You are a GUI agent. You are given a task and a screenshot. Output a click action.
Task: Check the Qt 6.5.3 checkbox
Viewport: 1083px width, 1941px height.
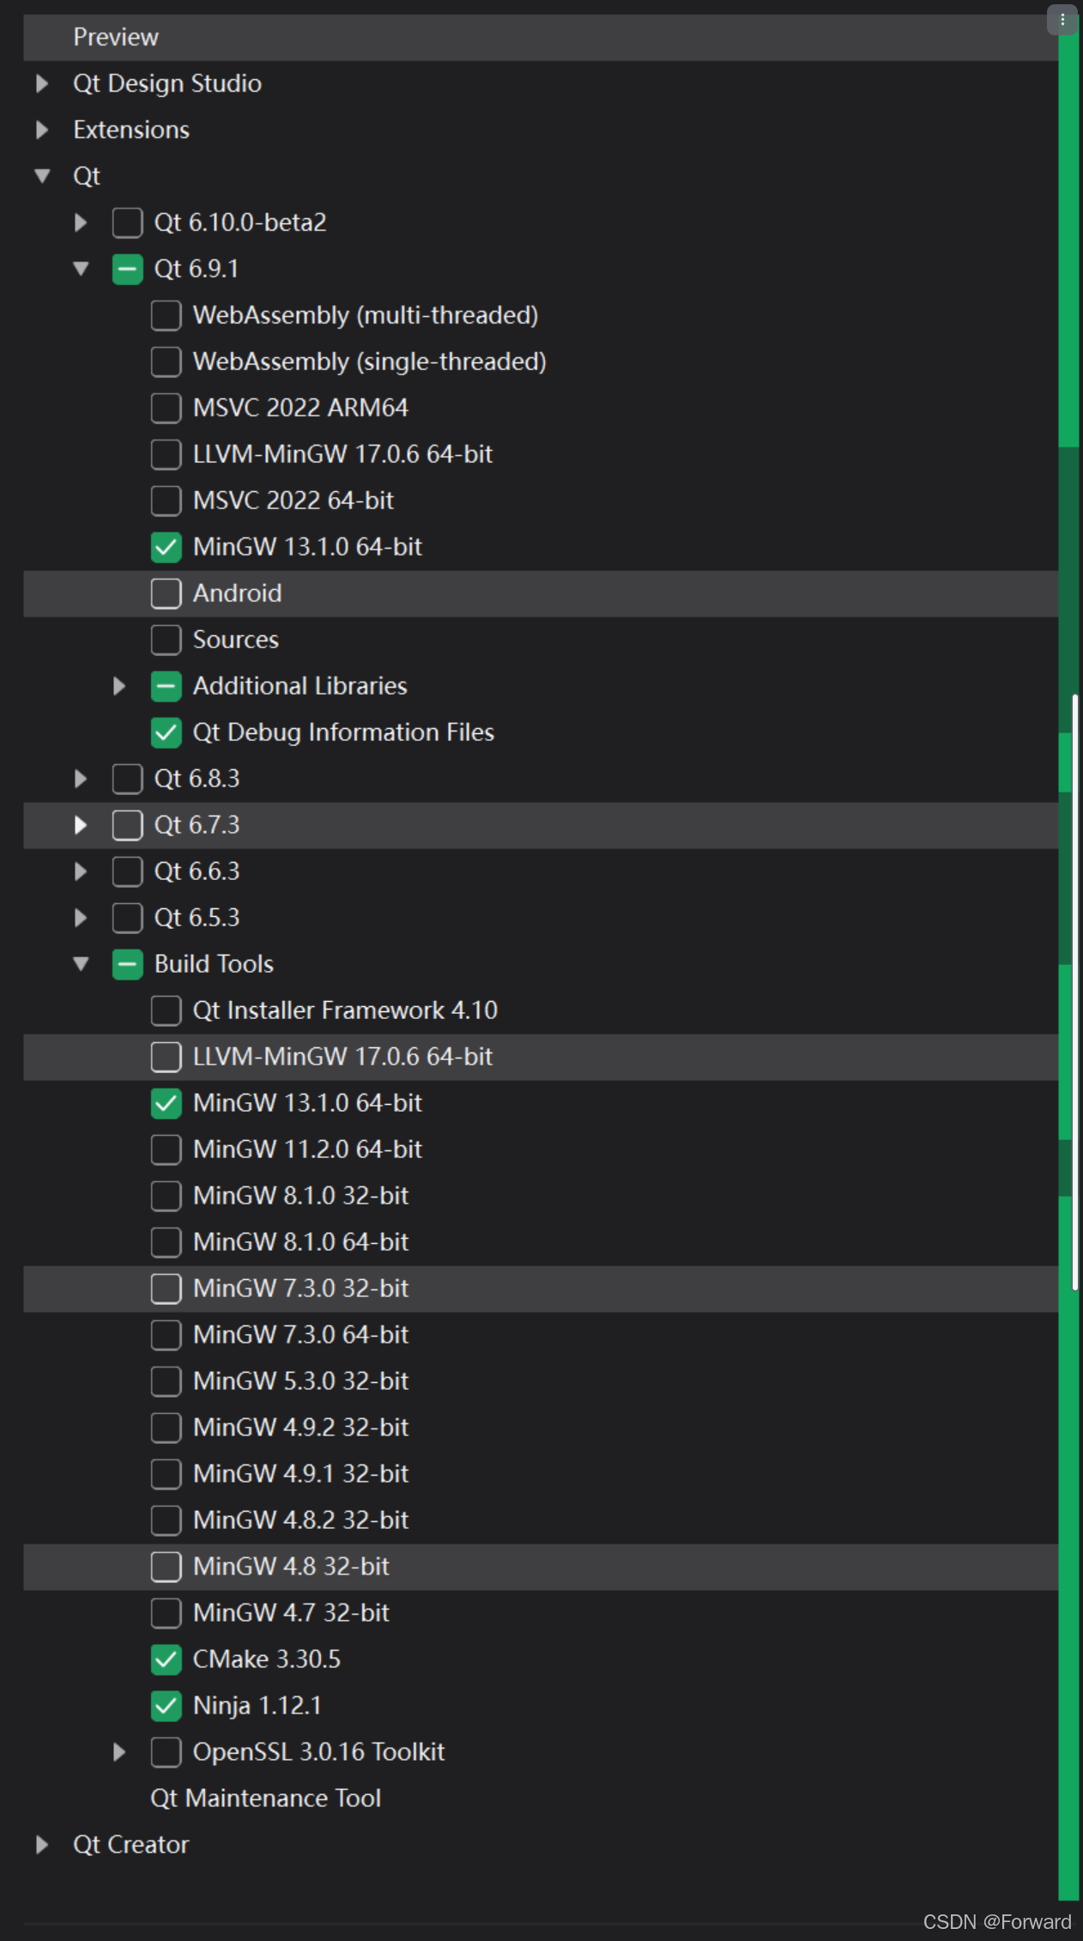click(127, 918)
